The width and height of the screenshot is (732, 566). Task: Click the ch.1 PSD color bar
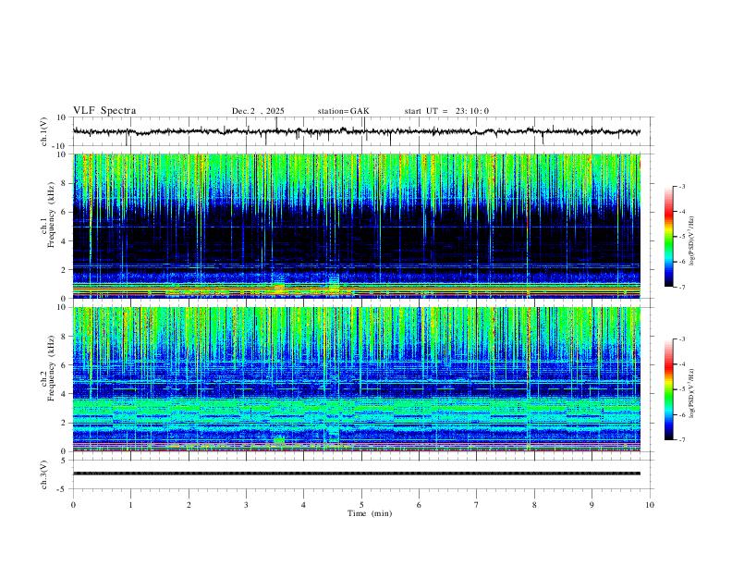click(x=668, y=237)
